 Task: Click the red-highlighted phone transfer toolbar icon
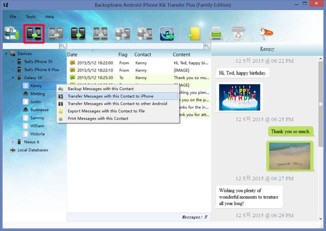pyautogui.click(x=34, y=33)
